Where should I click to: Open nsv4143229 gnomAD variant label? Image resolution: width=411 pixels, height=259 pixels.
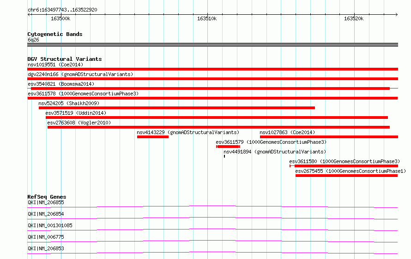tap(188, 132)
